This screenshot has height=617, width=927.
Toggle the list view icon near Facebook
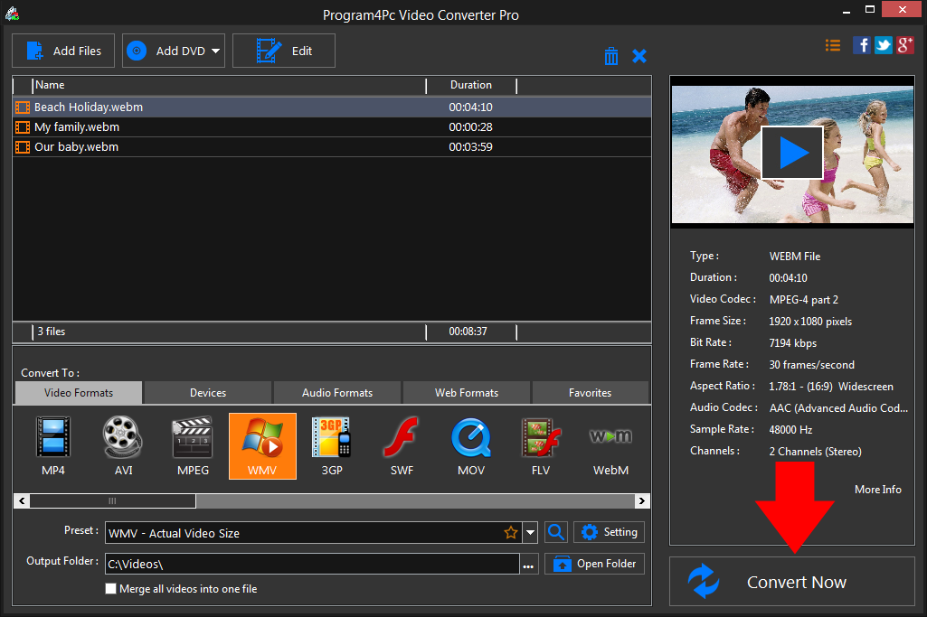(832, 44)
